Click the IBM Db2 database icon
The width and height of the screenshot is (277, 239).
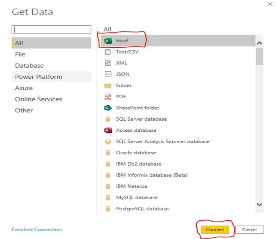tap(108, 164)
